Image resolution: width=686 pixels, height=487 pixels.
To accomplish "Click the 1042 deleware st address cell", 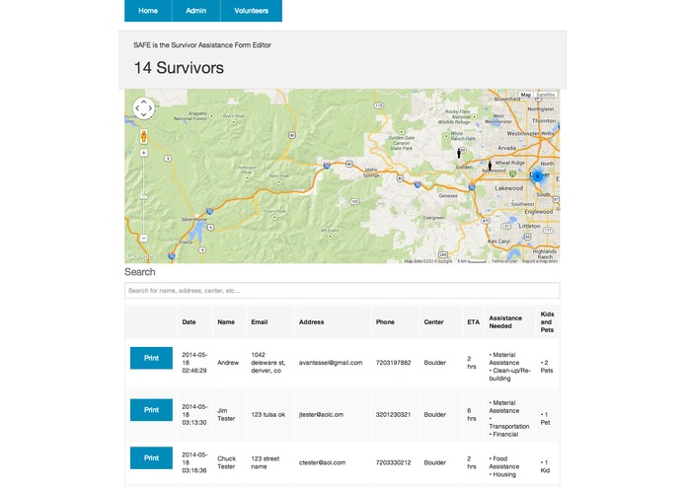I will tap(267, 363).
